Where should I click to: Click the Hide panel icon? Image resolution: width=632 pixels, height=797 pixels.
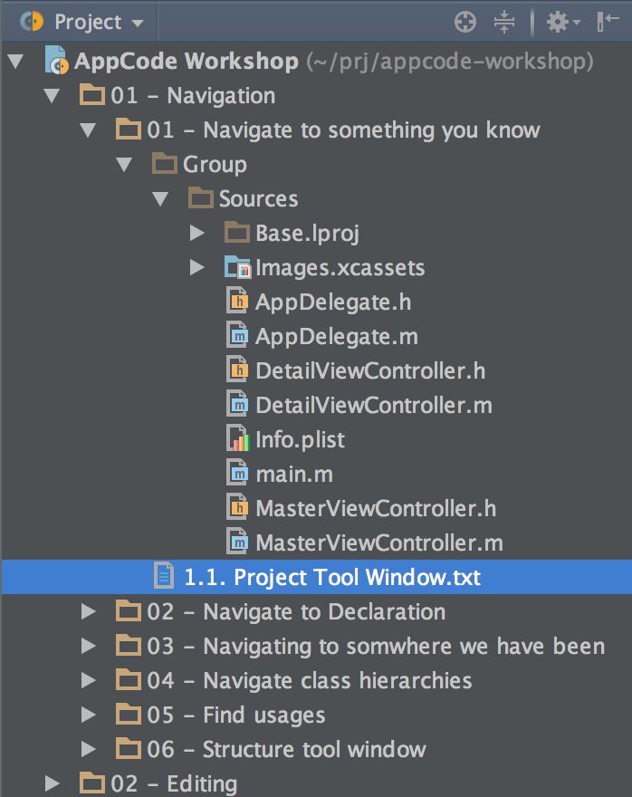(x=608, y=22)
